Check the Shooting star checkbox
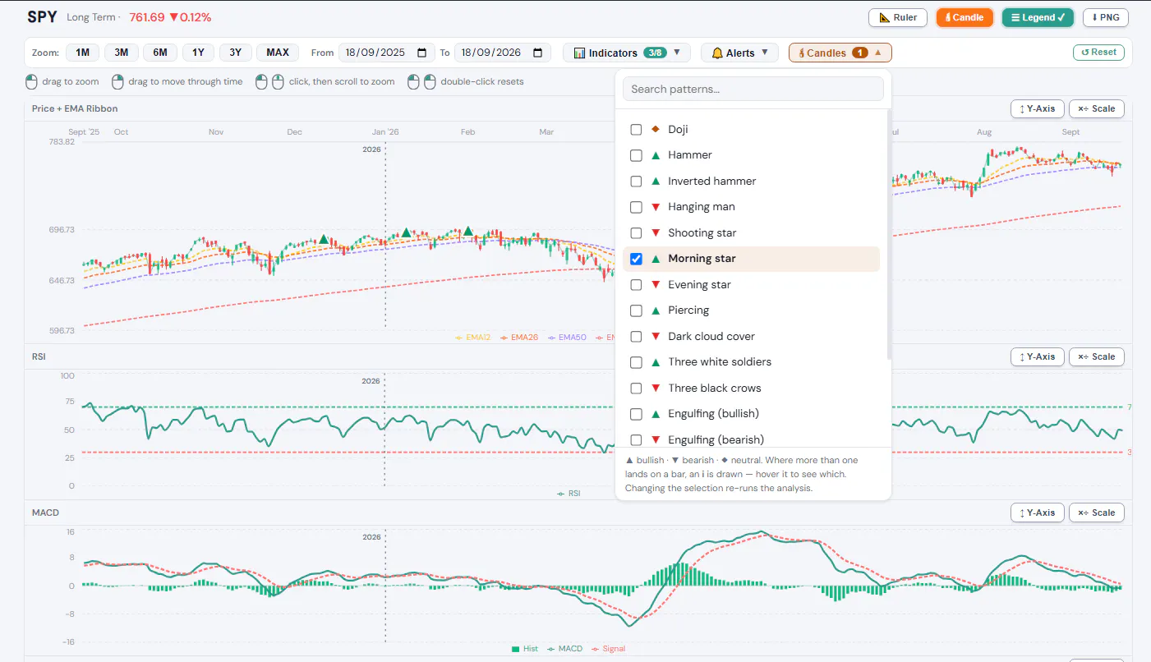 636,233
